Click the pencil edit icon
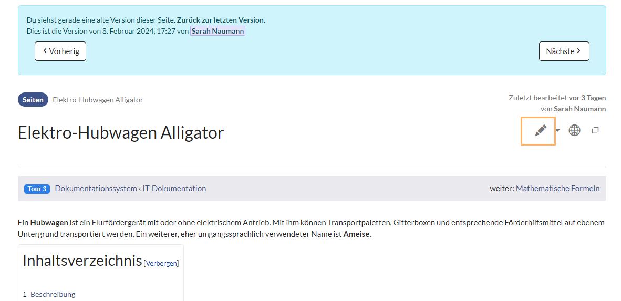Screen dimensions: 621x301 (541, 130)
